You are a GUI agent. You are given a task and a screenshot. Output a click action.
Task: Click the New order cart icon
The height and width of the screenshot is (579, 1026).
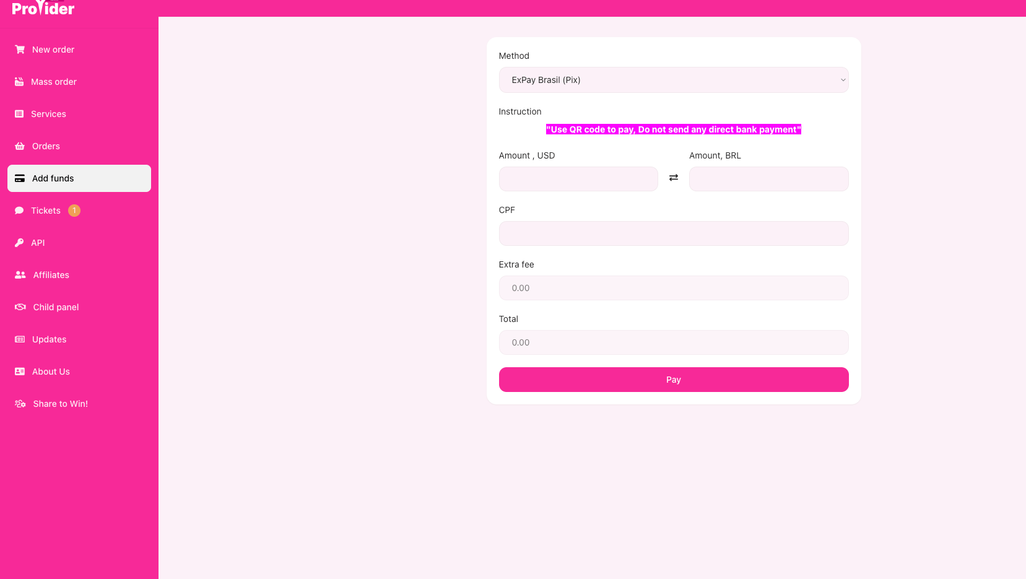20,50
